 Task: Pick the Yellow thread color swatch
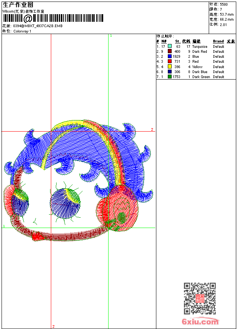tap(170, 67)
